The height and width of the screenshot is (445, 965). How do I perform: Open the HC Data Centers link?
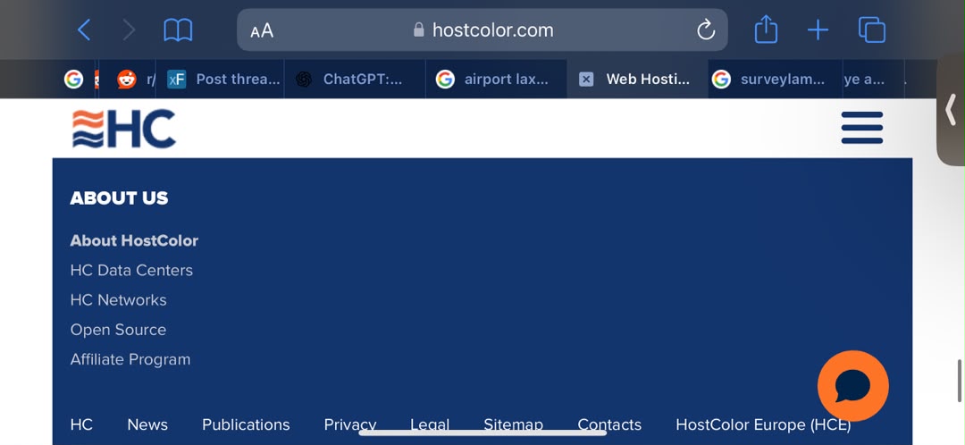[131, 270]
